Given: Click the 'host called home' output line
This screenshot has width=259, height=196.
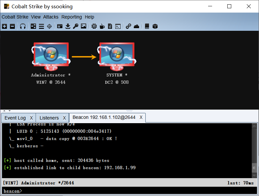Looking at the screenshot, I should (x=57, y=160).
